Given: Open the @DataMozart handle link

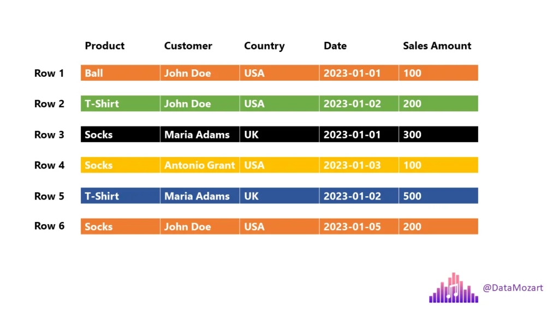Looking at the screenshot, I should (513, 288).
